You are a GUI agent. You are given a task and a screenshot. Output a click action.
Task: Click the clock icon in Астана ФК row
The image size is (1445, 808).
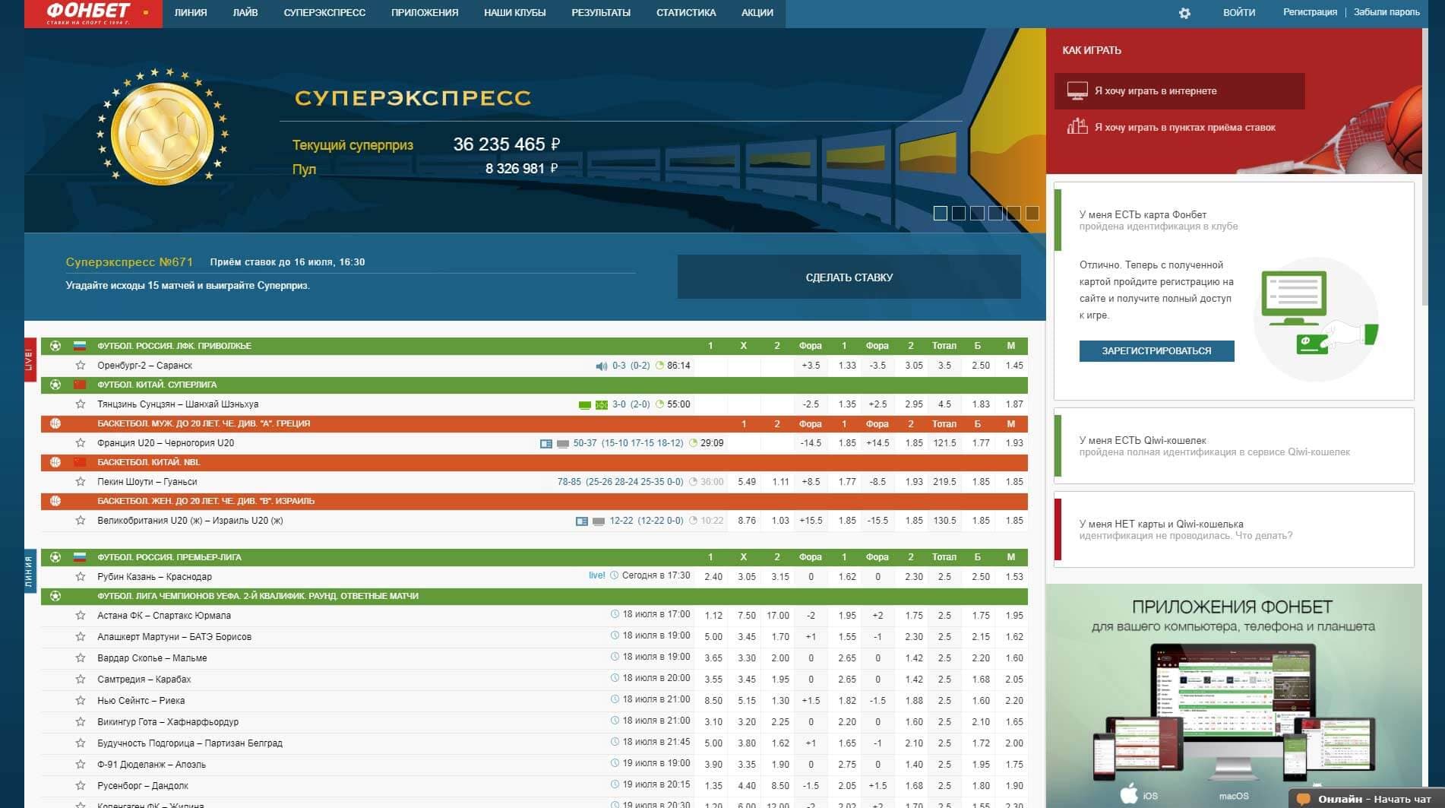pyautogui.click(x=615, y=614)
